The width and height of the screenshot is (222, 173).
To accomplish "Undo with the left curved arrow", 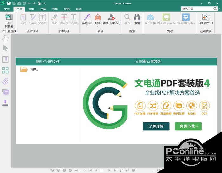I will (29, 3).
